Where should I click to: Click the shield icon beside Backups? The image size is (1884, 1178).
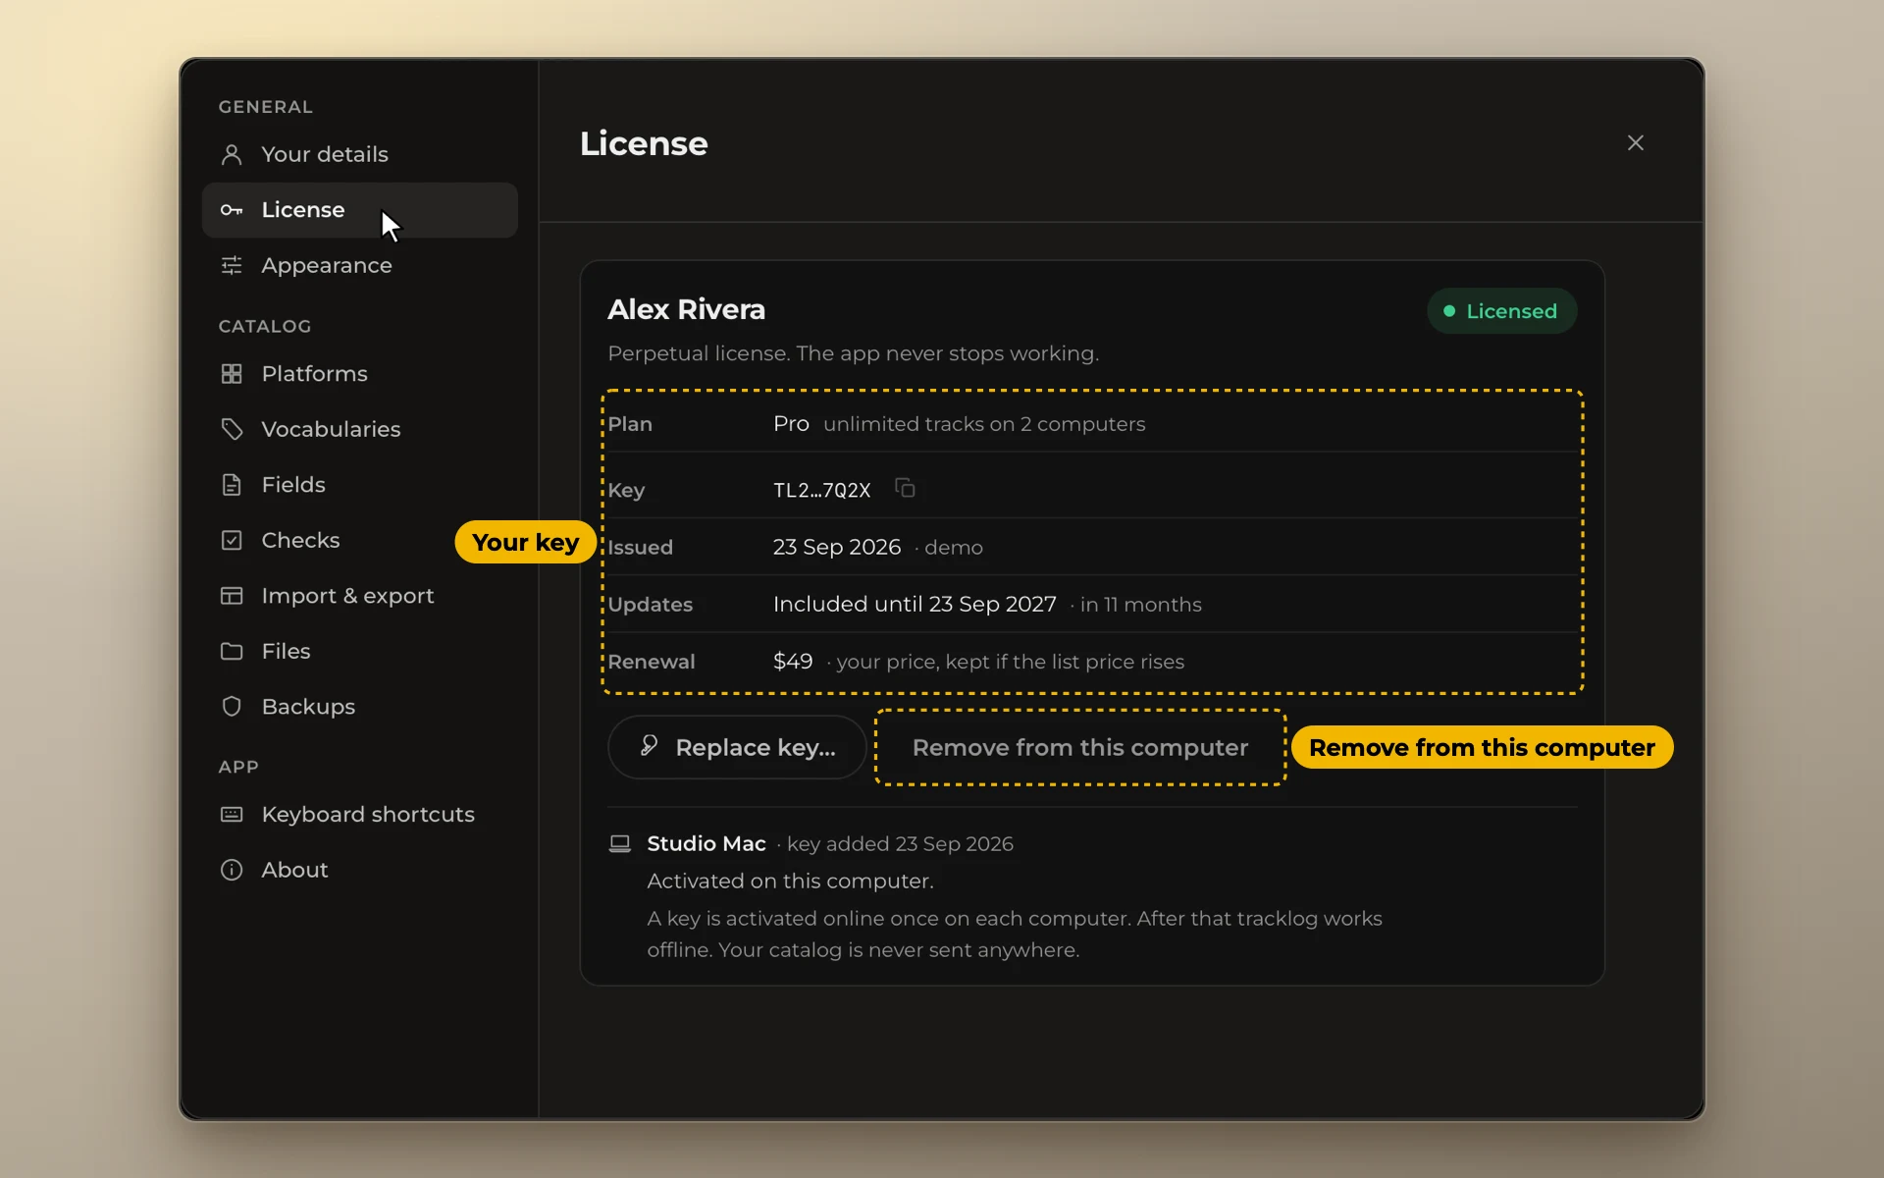[x=232, y=707]
